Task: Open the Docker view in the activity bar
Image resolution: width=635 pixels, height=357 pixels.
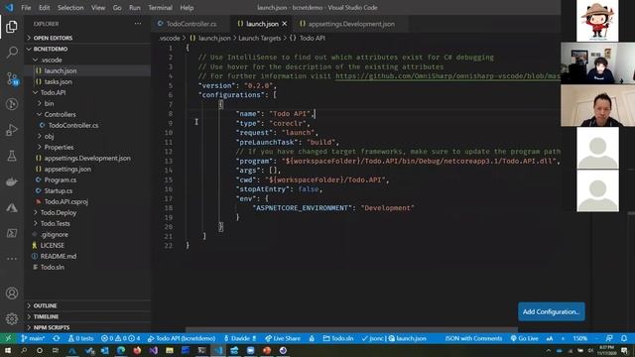Action: (x=12, y=181)
